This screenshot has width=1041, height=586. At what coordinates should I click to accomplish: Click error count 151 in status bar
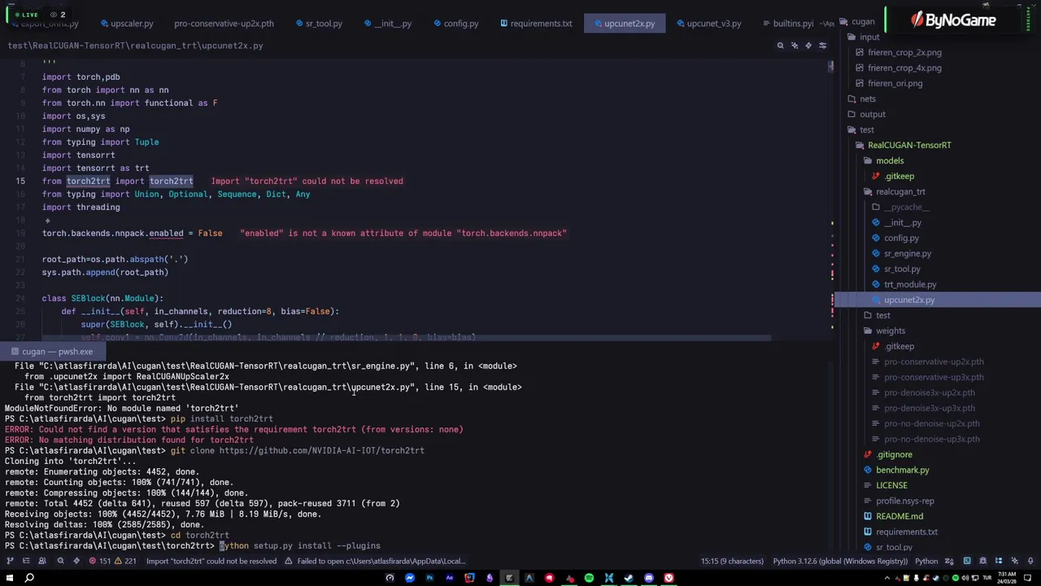tap(100, 561)
